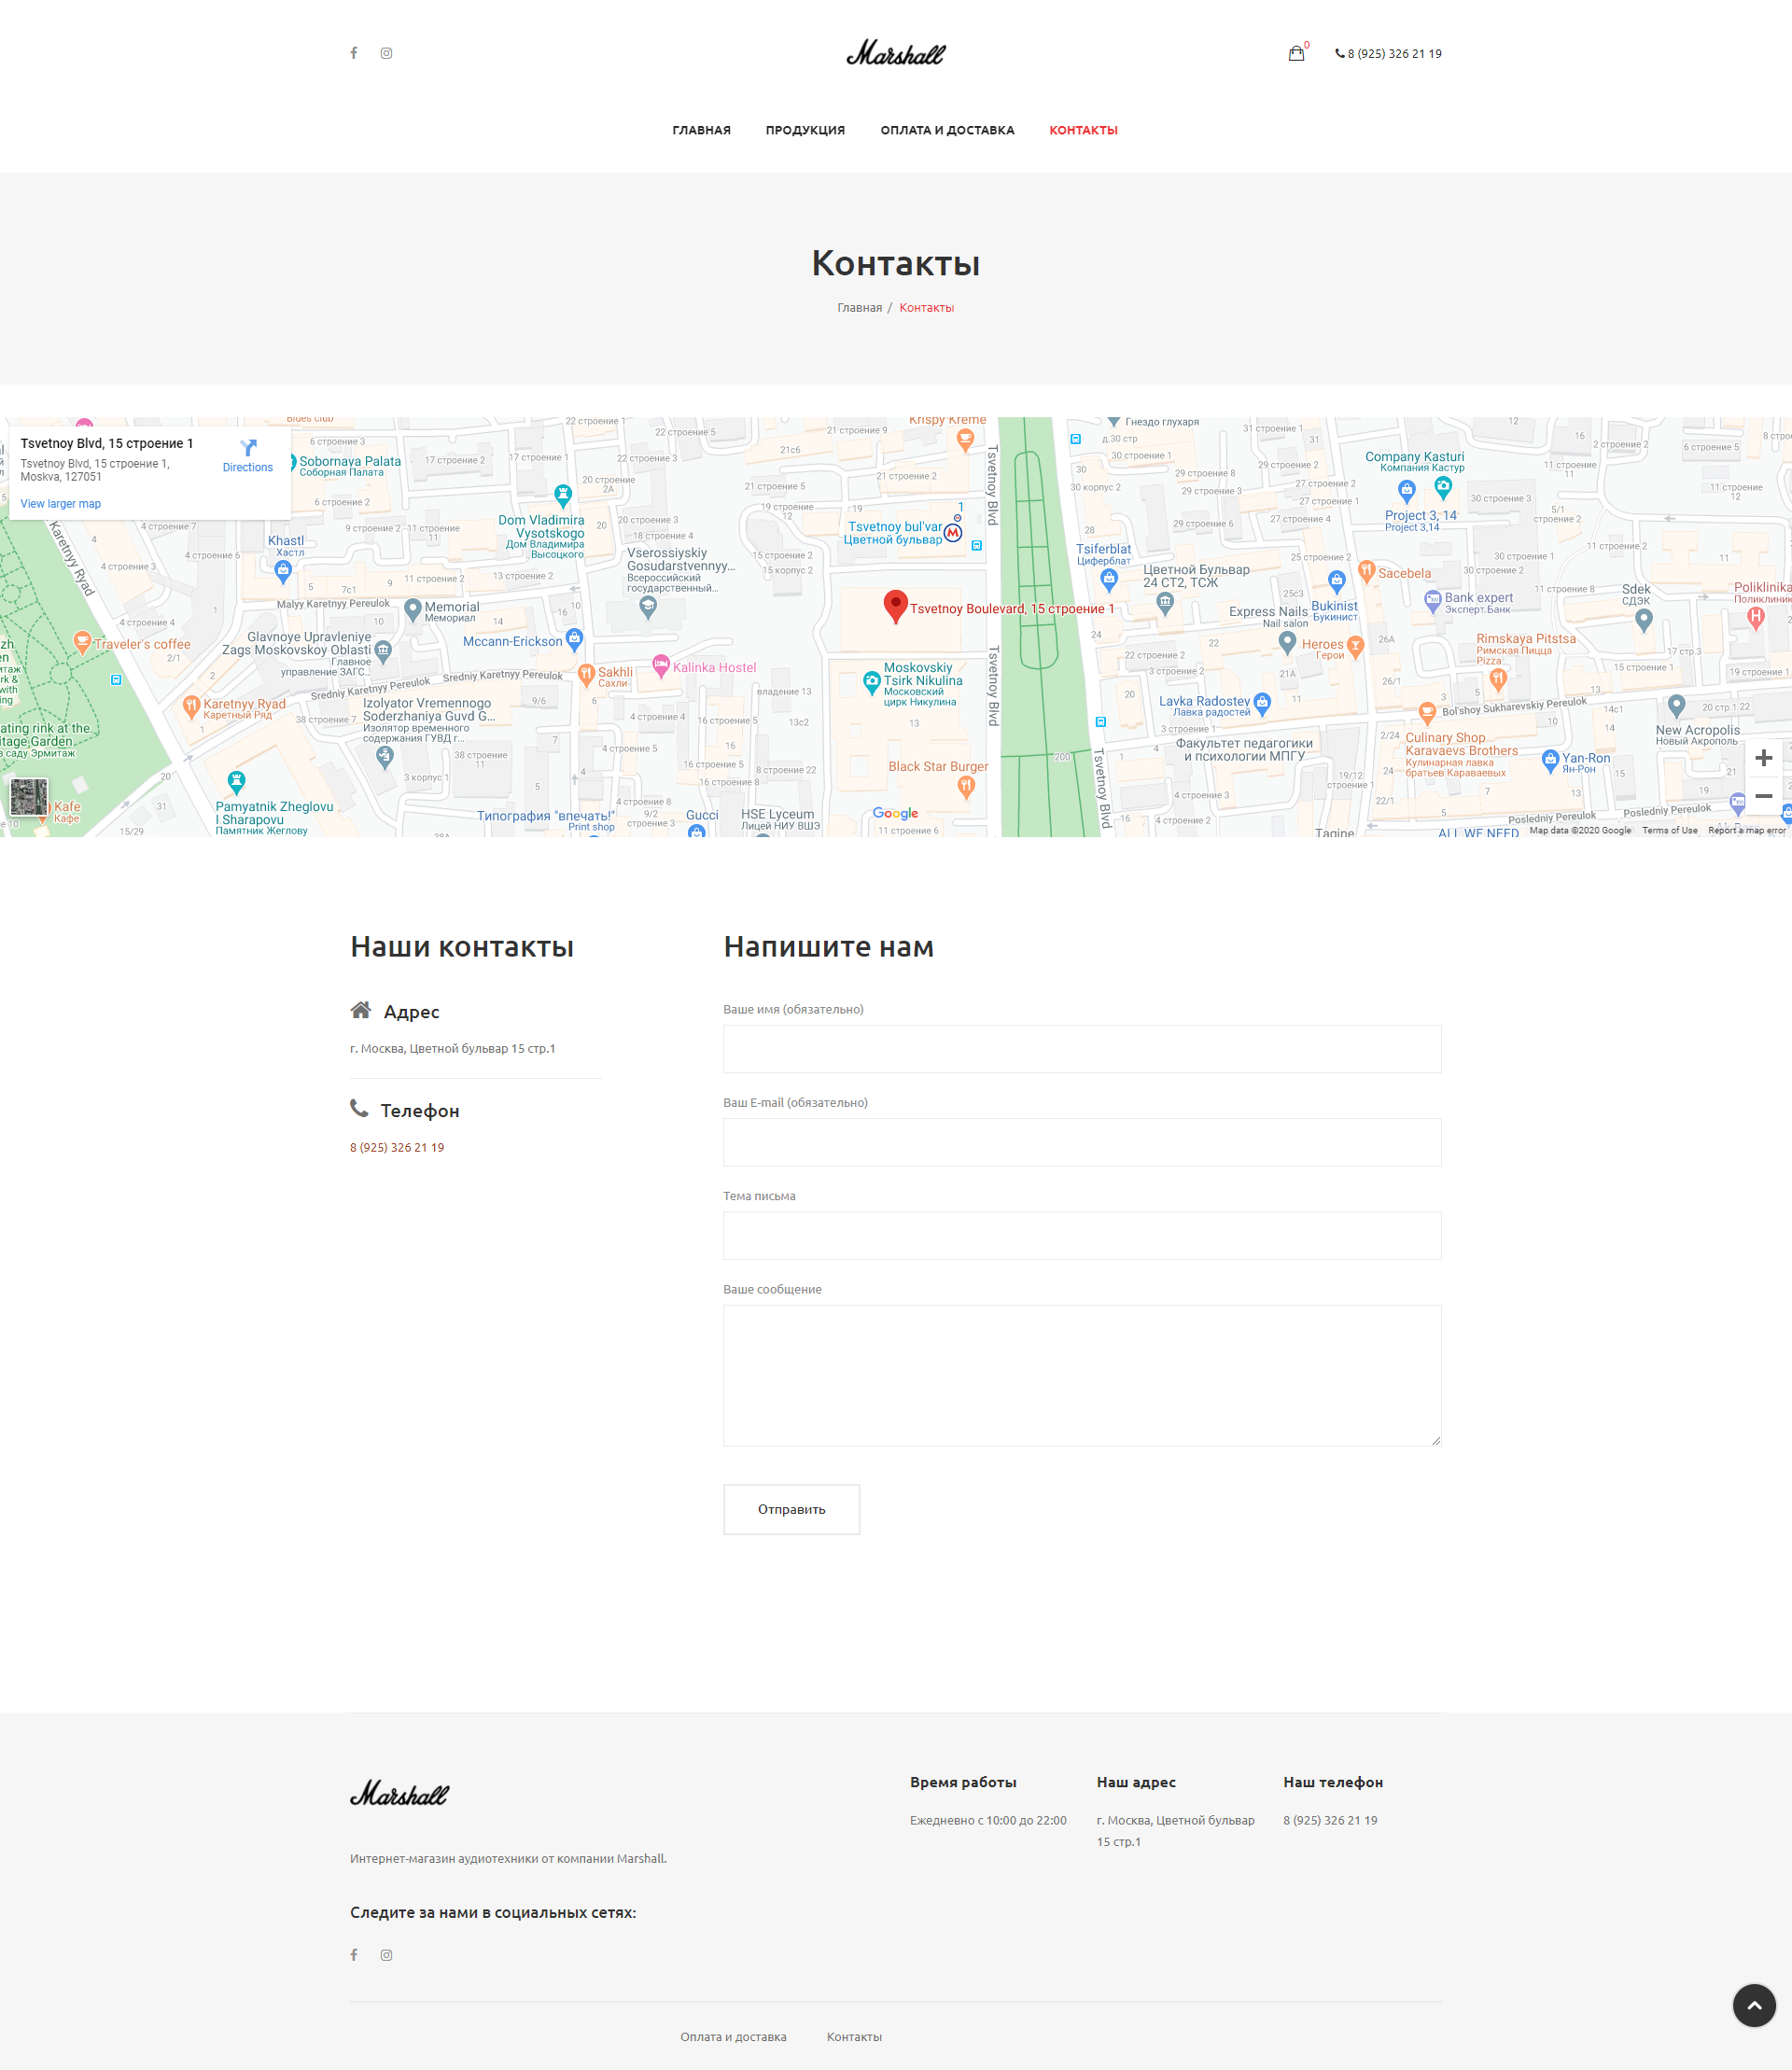This screenshot has width=1792, height=2070.
Task: Click the Главная breadcrumb link
Action: (859, 308)
